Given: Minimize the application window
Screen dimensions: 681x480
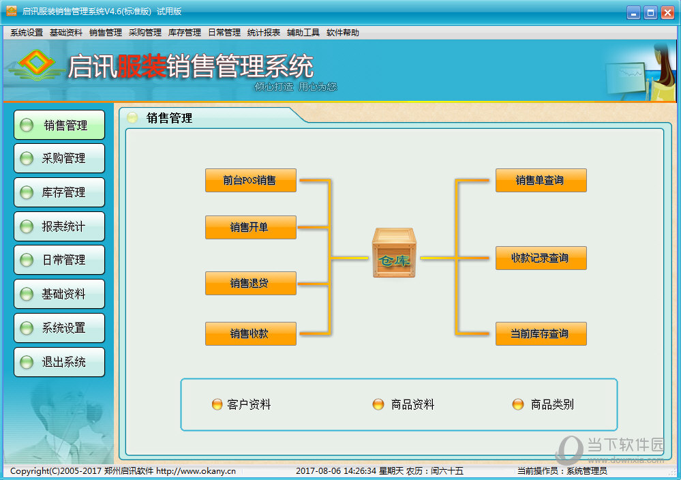Looking at the screenshot, I should (634, 12).
